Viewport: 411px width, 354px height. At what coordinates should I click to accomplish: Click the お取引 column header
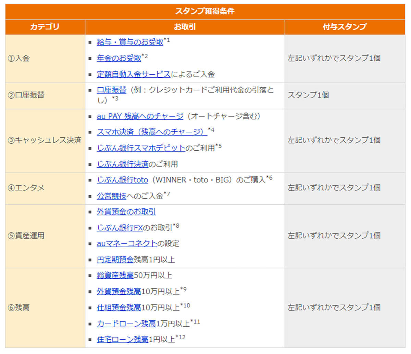[185, 27]
